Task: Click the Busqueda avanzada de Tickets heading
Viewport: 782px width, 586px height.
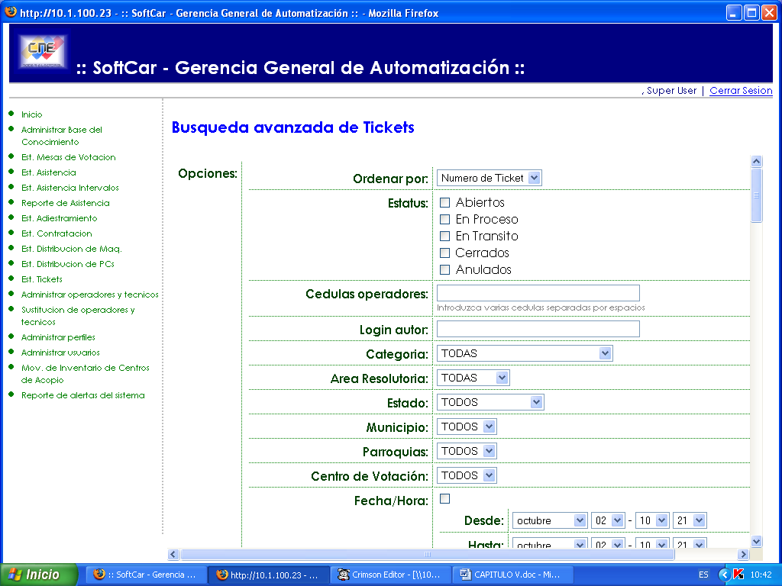Action: click(292, 127)
